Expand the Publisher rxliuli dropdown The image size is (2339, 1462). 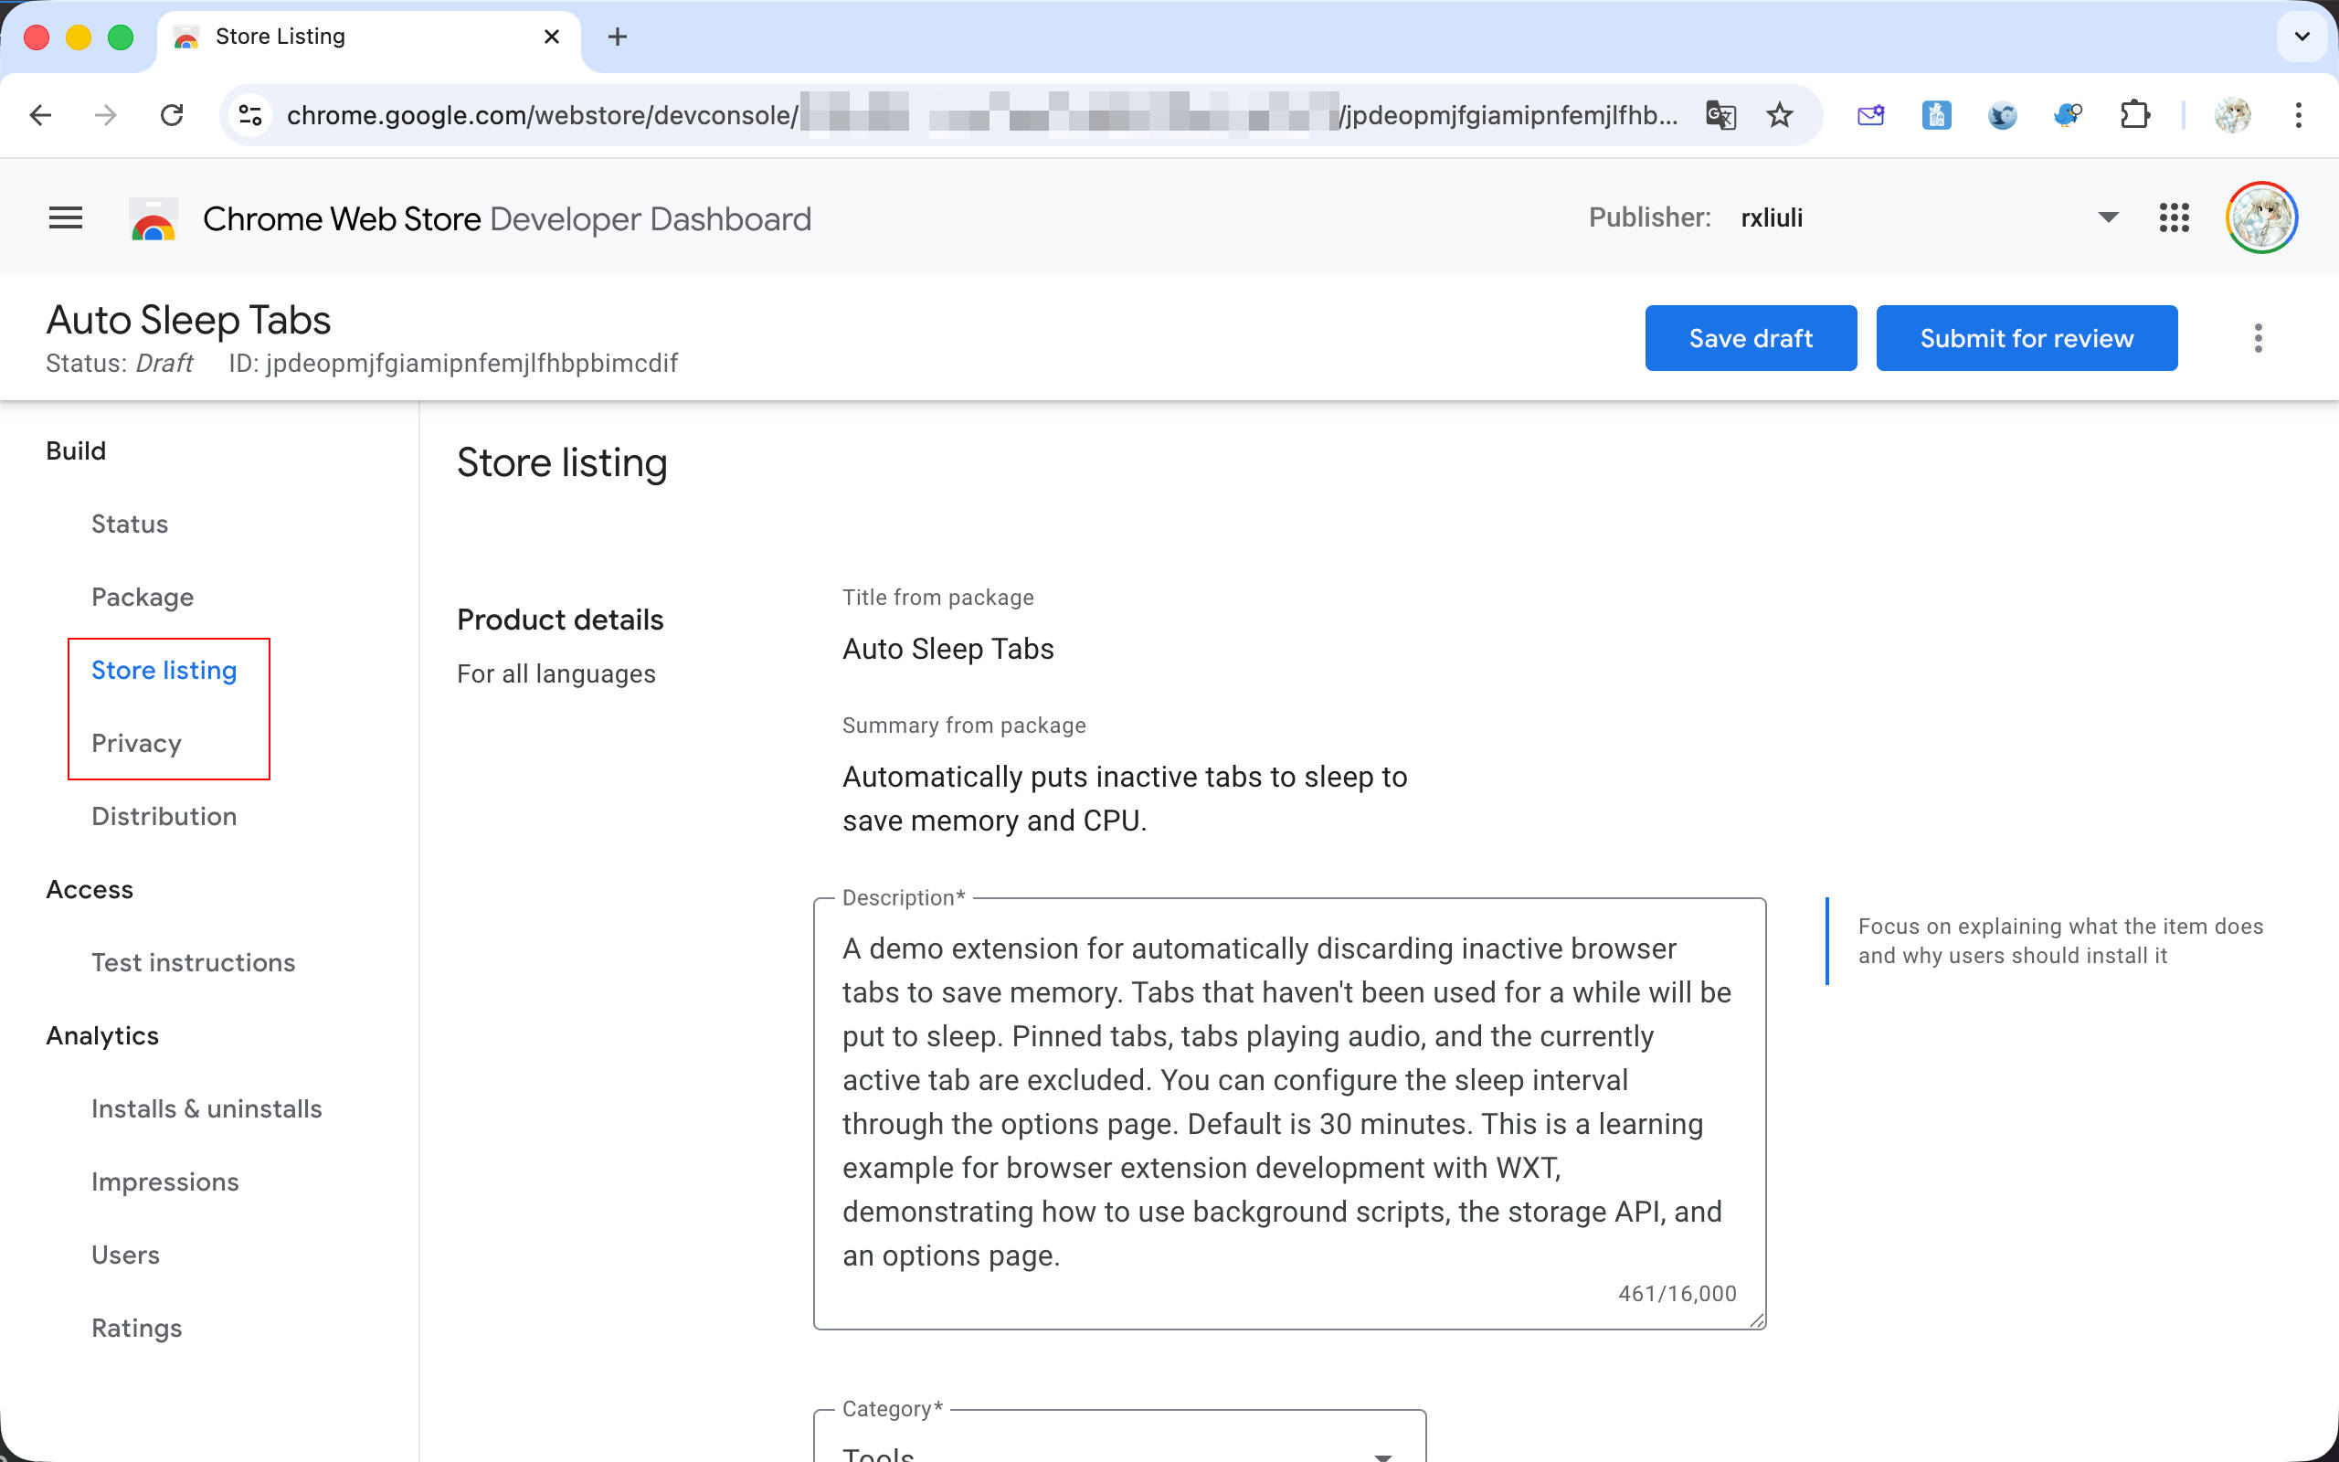coord(2108,218)
